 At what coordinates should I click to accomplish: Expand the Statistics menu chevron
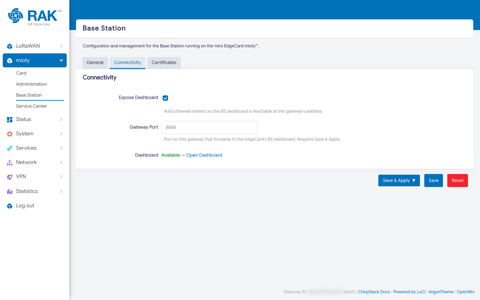61,191
